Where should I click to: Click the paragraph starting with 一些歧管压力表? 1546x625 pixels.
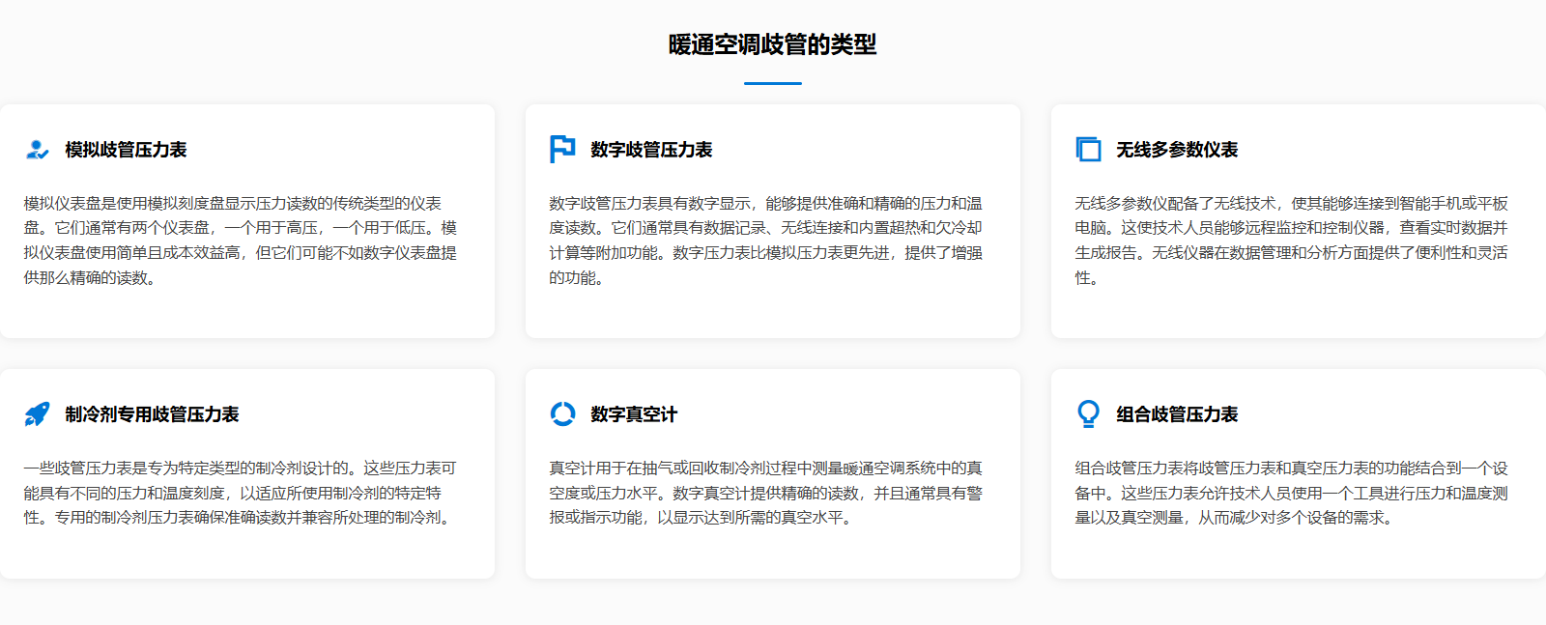click(241, 493)
